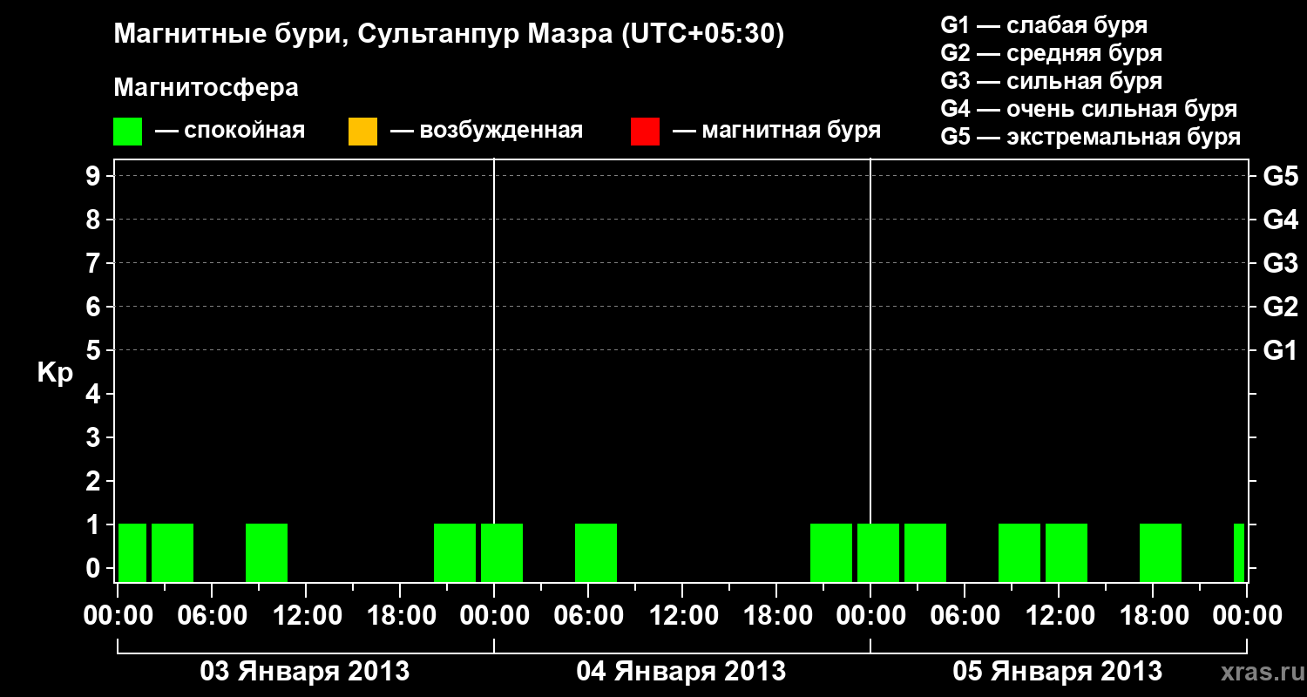Select the 'G4 — очень сильная буря' description
The image size is (1307, 697).
(1089, 109)
